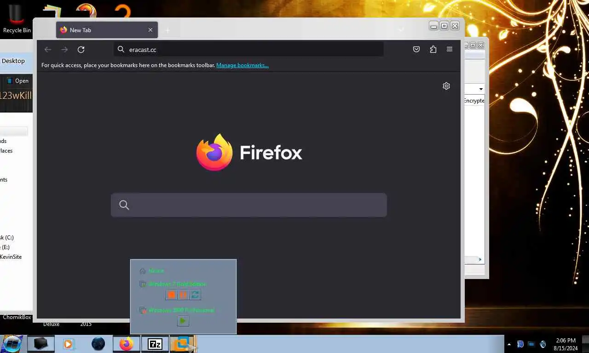Open the list all tabs chevron

[401, 30]
